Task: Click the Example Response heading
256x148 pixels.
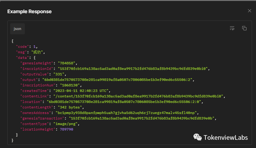Action: [29, 11]
